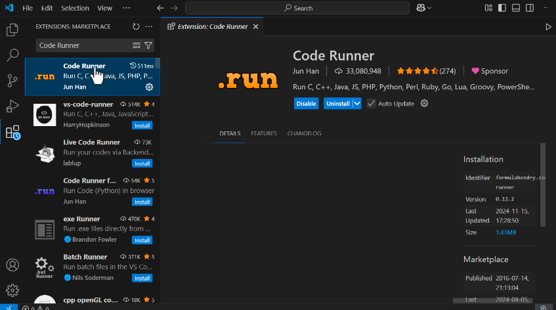Select the exe Runner list item

(x=93, y=229)
